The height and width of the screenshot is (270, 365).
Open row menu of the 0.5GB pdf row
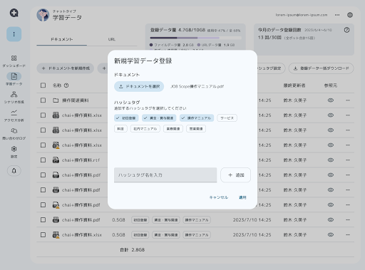[x=348, y=220]
